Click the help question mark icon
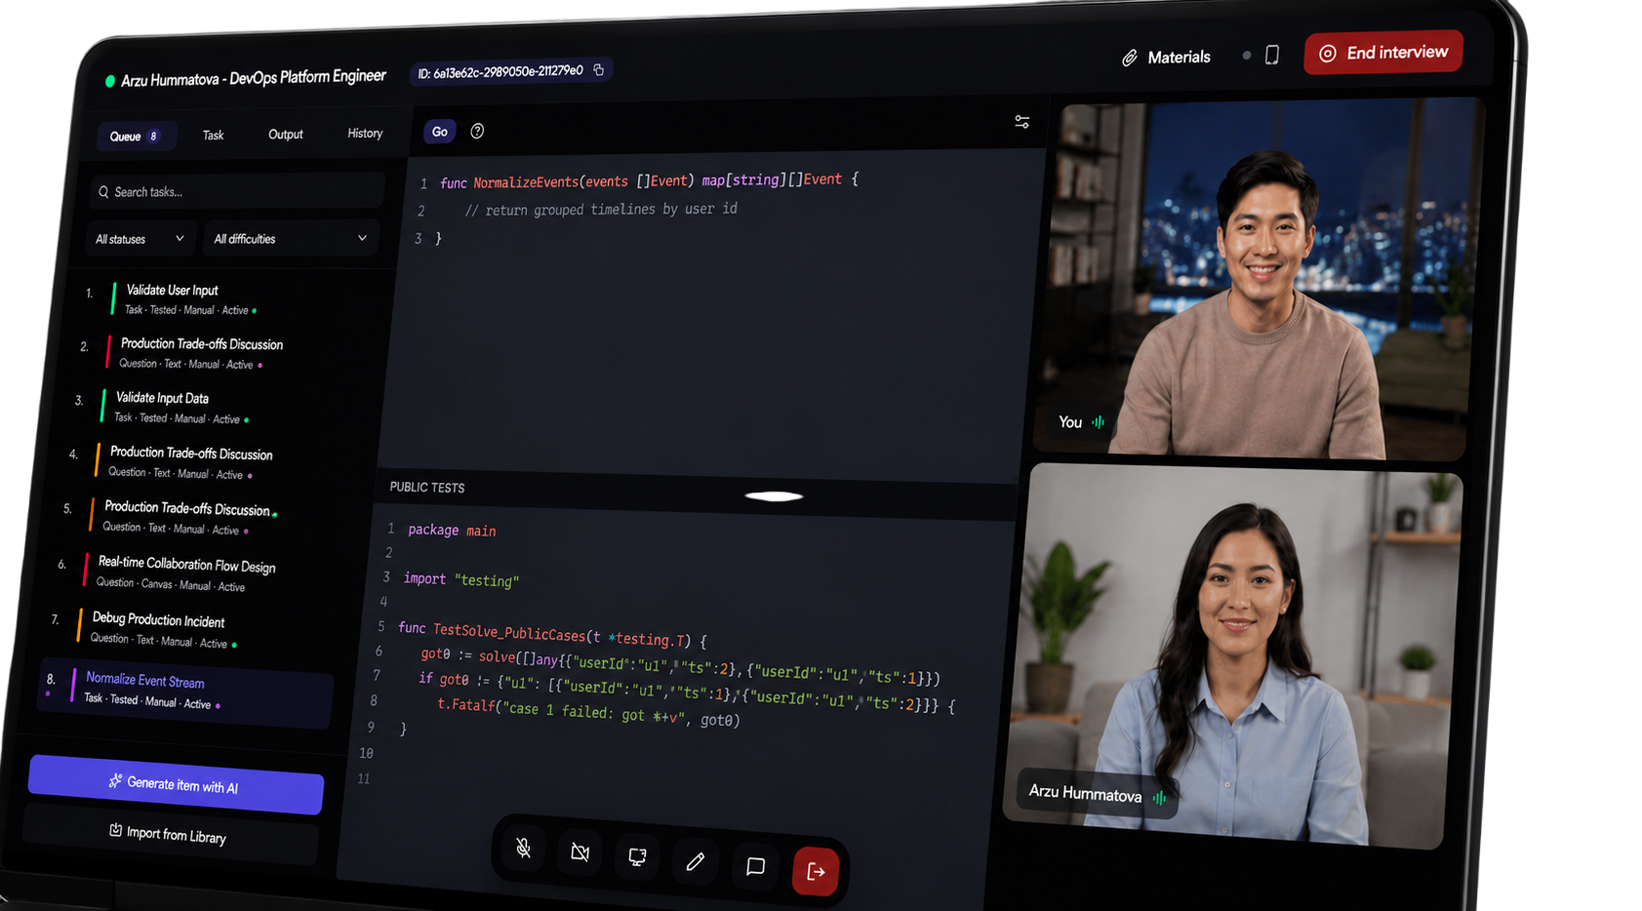 [x=477, y=131]
